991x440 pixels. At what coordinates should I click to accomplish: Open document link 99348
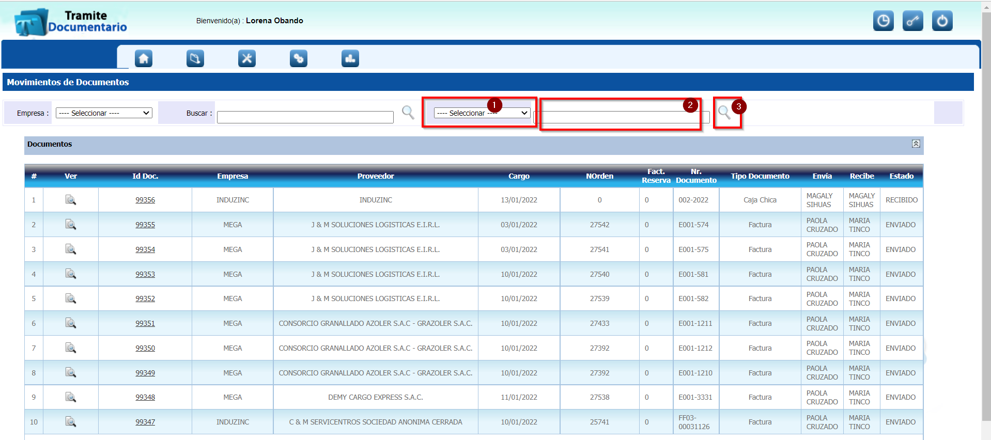coord(145,397)
